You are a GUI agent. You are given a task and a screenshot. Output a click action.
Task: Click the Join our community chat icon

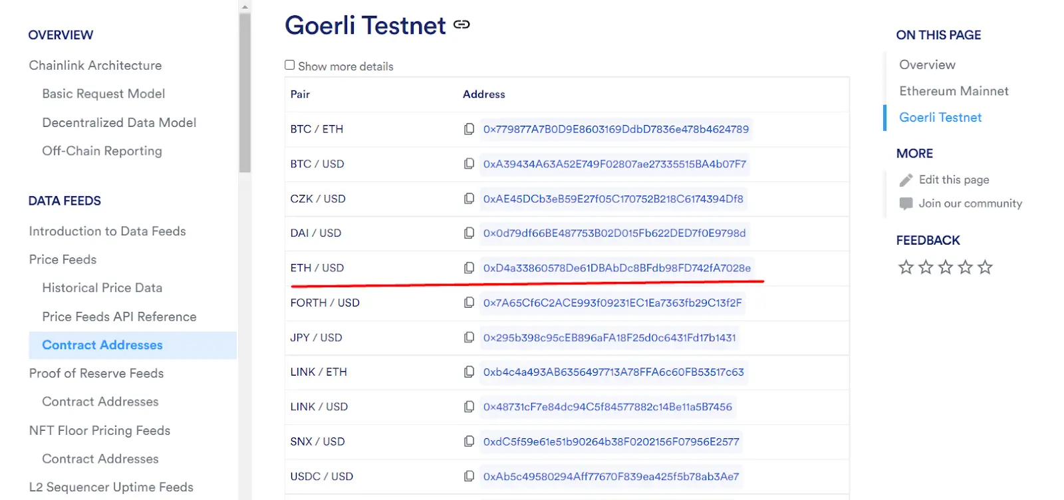click(x=906, y=203)
